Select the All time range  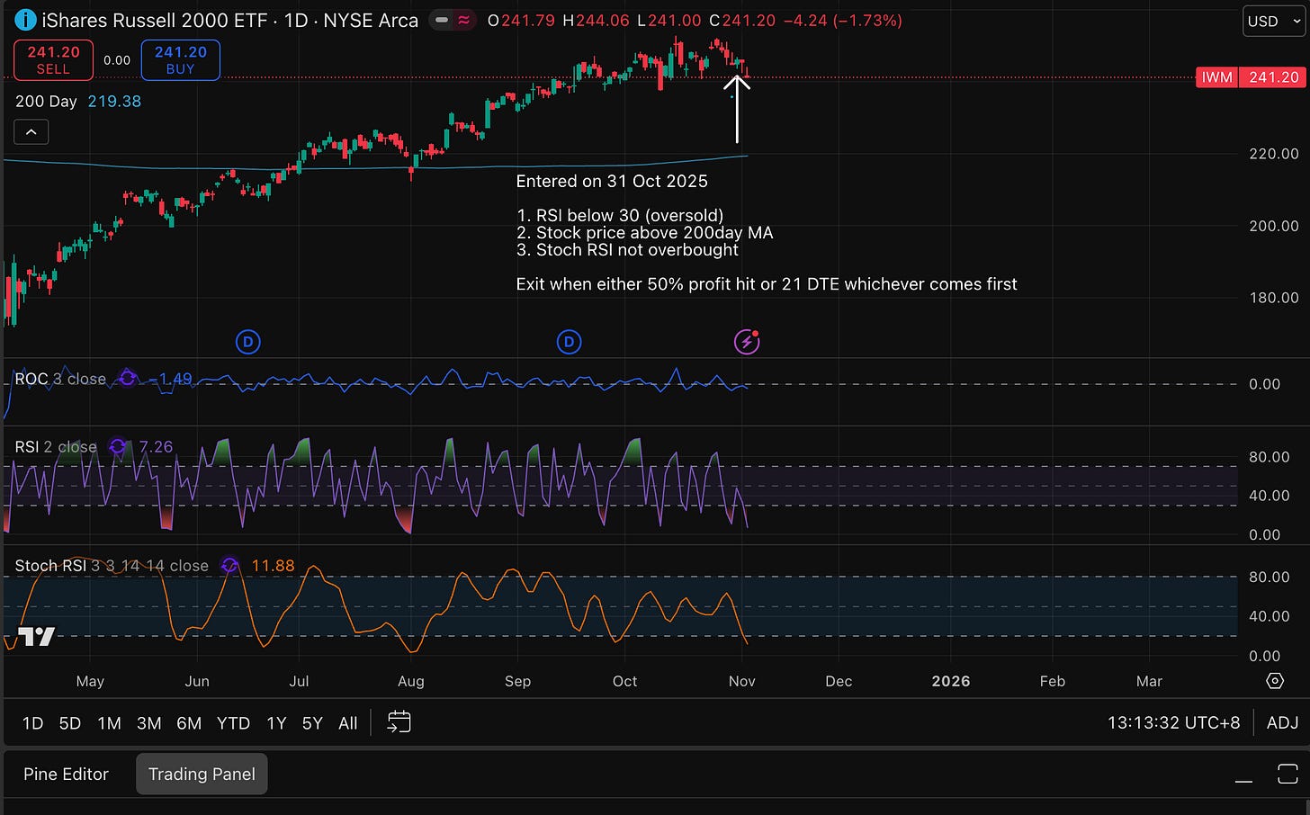[348, 723]
